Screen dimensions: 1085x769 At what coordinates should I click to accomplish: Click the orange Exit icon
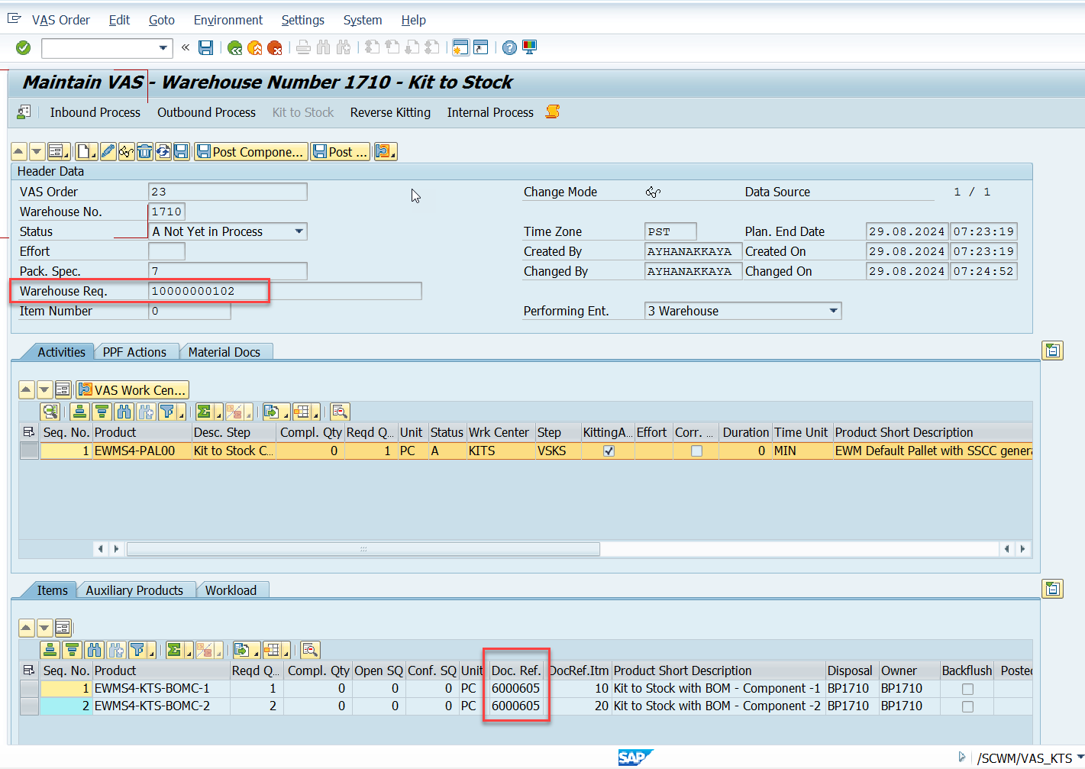click(255, 48)
